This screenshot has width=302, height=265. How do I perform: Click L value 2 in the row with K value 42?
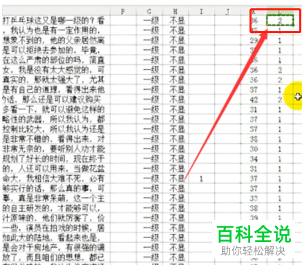point(280,100)
